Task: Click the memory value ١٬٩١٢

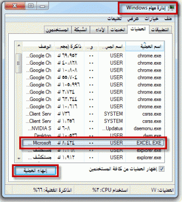Action: coord(66,158)
